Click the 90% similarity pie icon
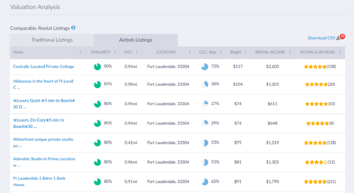Image resolution: width=354 pixels, height=193 pixels. [x=97, y=67]
